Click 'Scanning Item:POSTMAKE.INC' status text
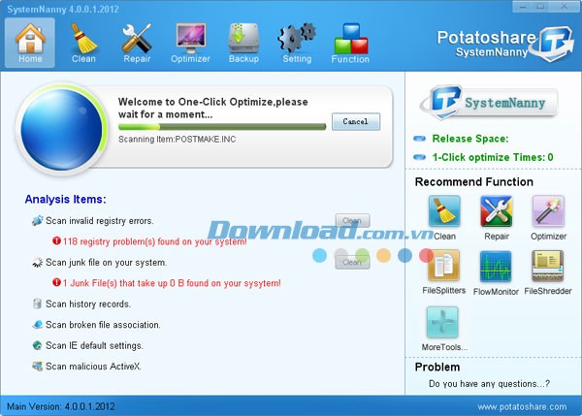 click(178, 140)
